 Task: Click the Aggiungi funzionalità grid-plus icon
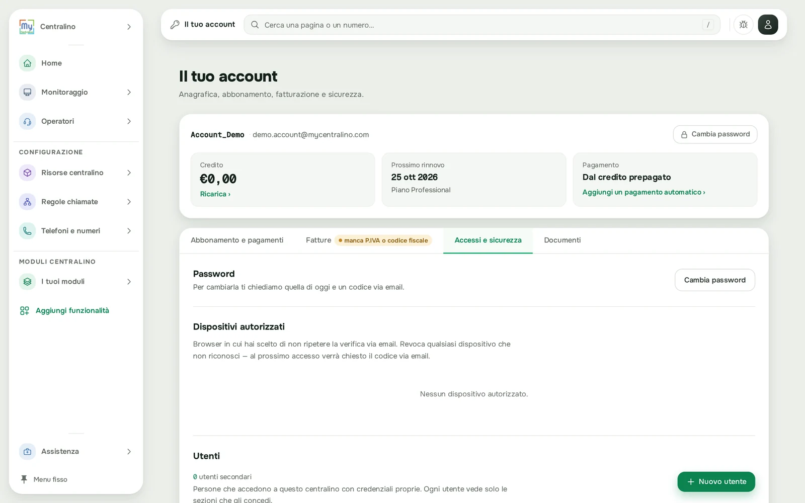(24, 311)
